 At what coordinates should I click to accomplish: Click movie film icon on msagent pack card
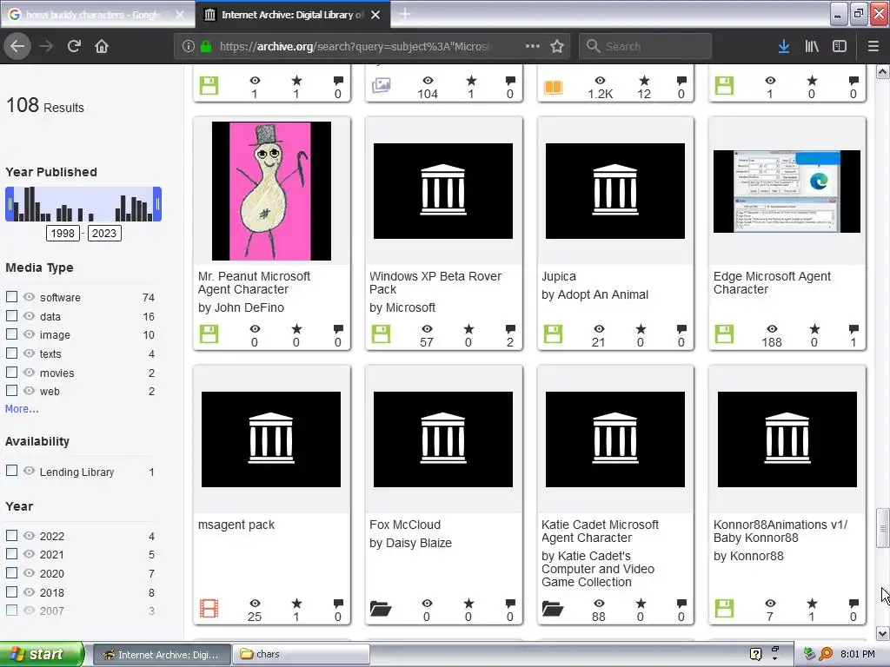click(209, 609)
